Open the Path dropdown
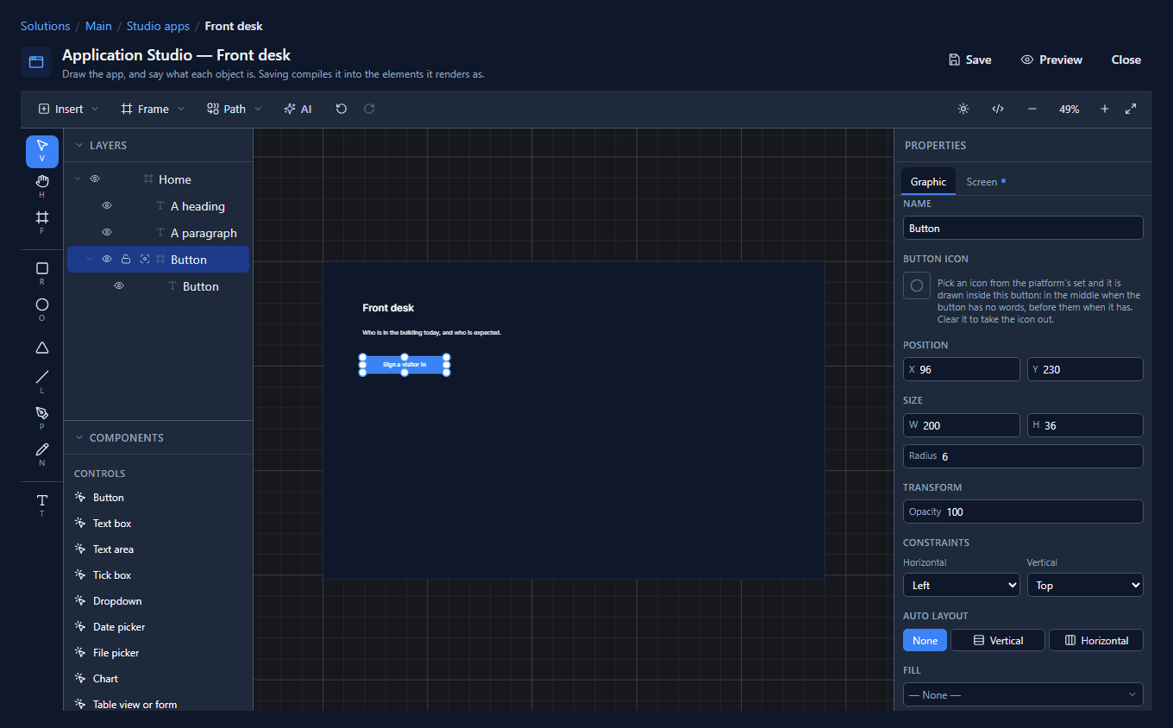1173x728 pixels. click(235, 109)
